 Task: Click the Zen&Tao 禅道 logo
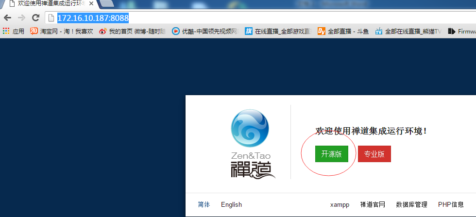[x=251, y=144]
